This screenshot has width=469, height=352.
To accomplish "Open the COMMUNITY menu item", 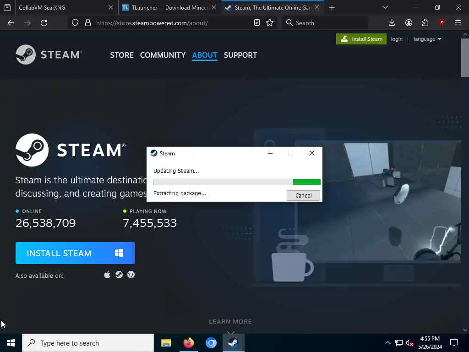I will [x=163, y=55].
